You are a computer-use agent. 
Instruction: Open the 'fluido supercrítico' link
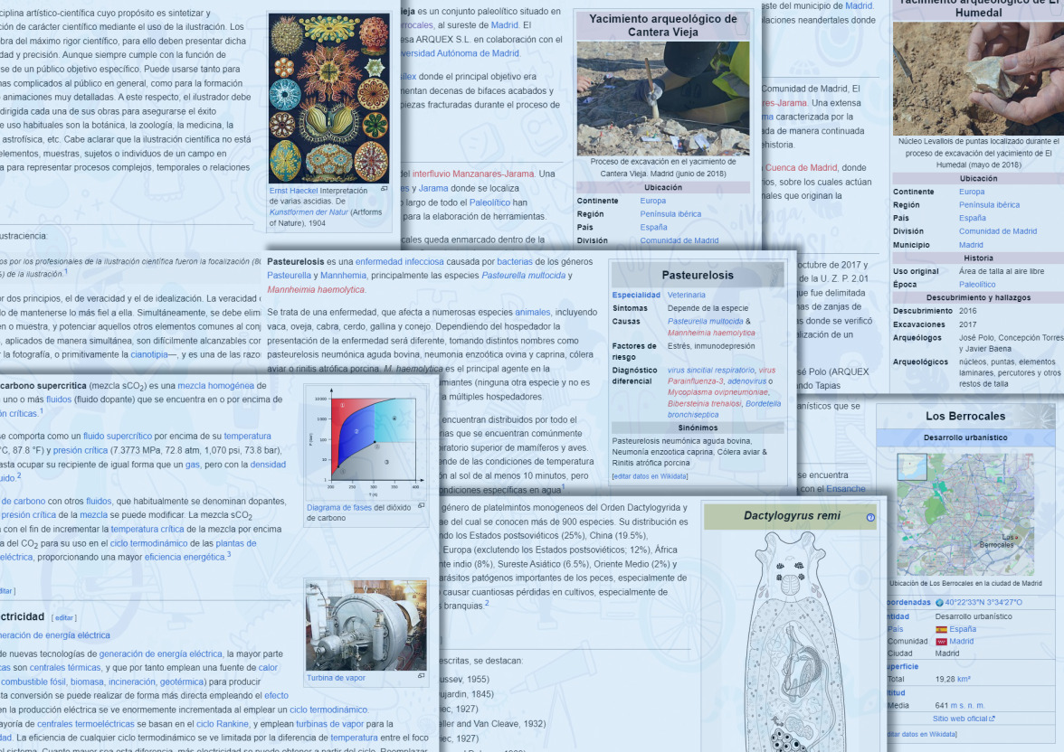(119, 436)
